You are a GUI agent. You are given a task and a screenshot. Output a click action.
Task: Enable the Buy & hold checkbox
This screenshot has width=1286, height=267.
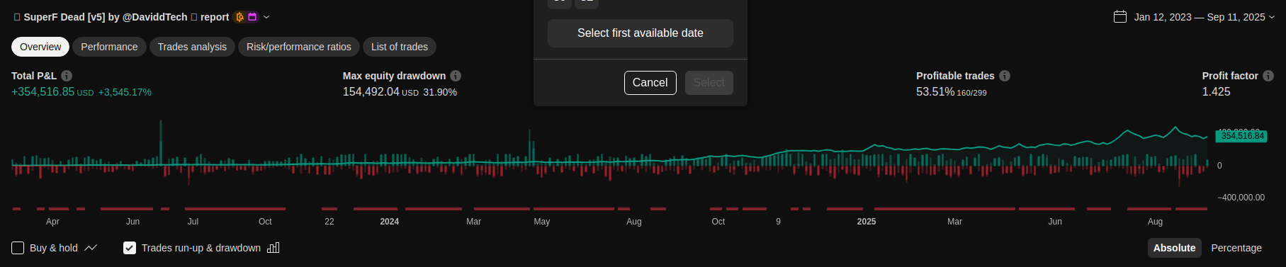[x=18, y=248]
